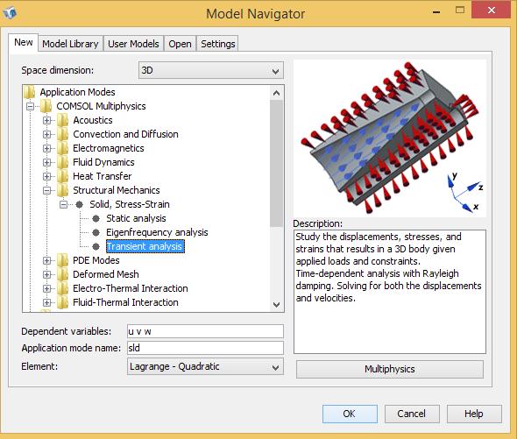
Task: Click scroll up arrow in application tree
Action: (277, 93)
